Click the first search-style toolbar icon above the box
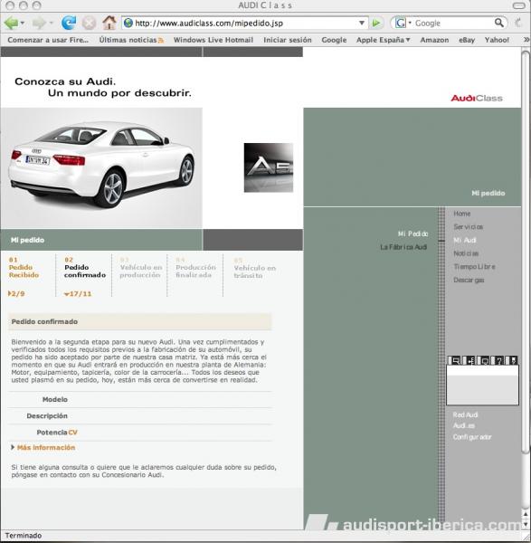The width and height of the screenshot is (531, 543). coord(456,360)
